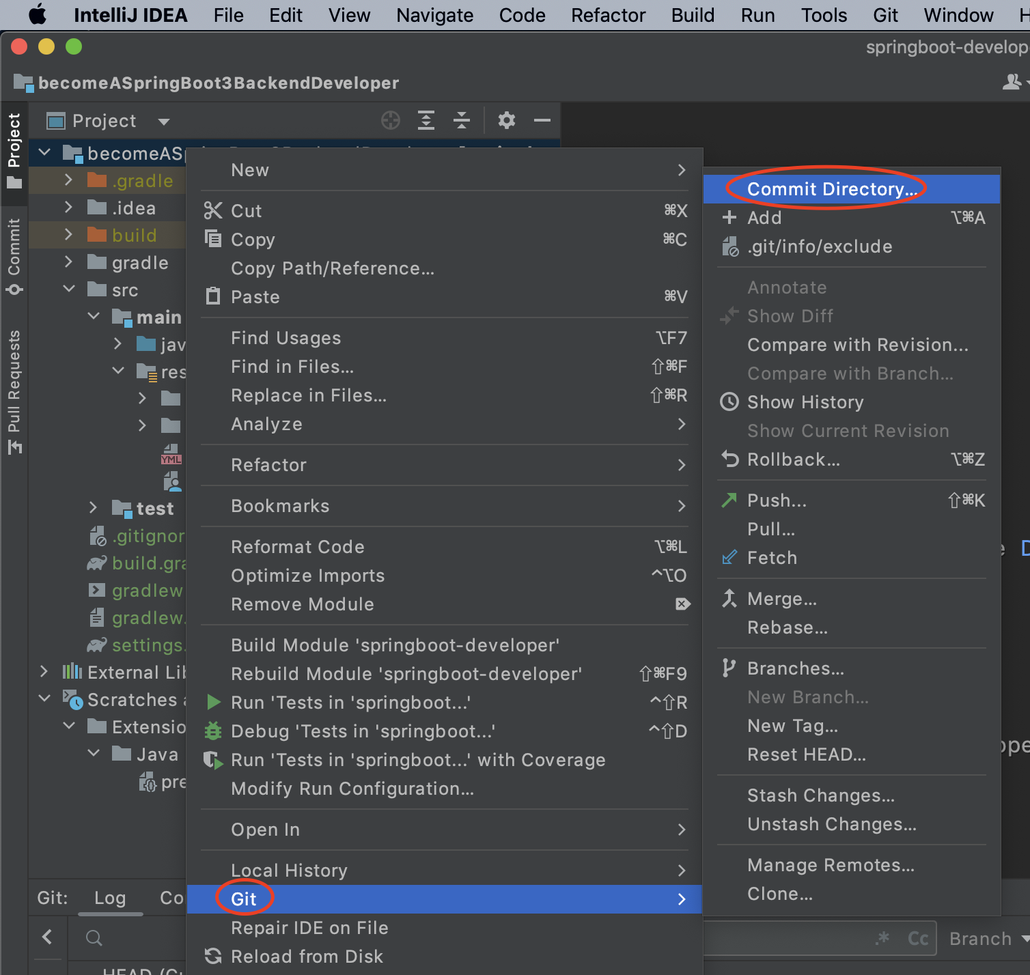The width and height of the screenshot is (1030, 975).
Task: Open the Local History submenu
Action: [x=444, y=871]
